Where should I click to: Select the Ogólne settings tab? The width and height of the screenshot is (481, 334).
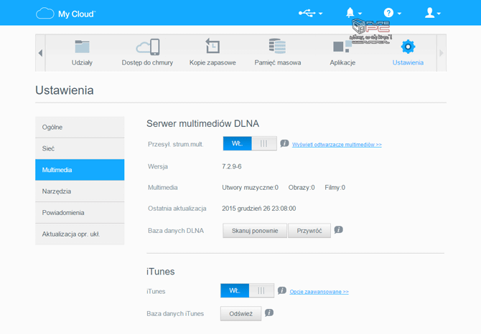[x=80, y=127]
